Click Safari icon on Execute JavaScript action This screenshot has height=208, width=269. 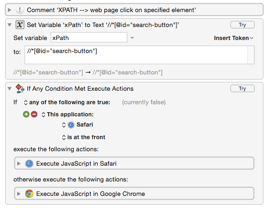[29, 163]
